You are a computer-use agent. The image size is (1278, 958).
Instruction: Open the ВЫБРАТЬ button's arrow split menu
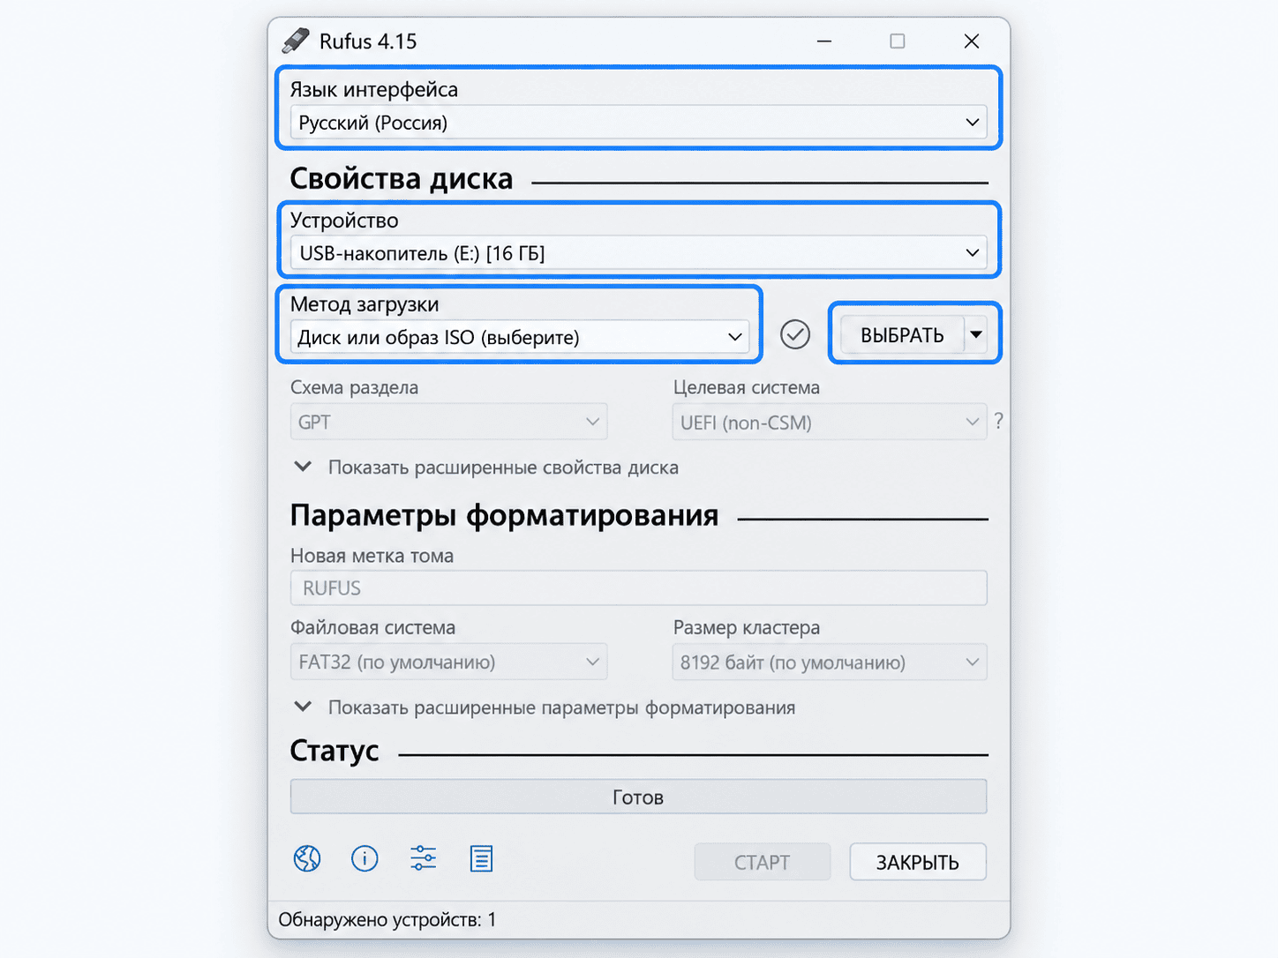click(x=976, y=334)
